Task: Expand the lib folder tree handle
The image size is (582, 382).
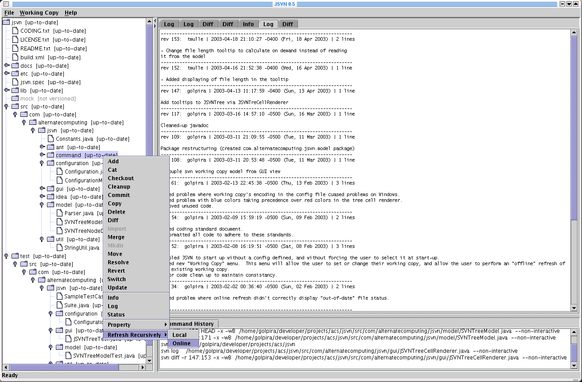Action: 7,90
